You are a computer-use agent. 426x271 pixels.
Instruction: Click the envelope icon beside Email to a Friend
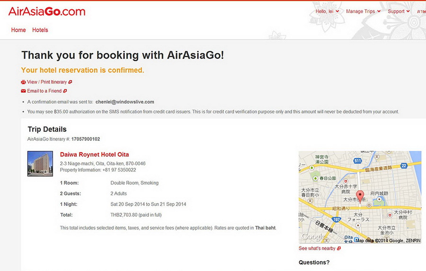pos(23,91)
